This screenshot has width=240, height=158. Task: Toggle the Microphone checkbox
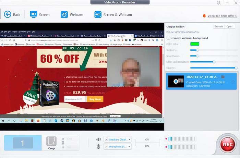[x=107, y=147]
